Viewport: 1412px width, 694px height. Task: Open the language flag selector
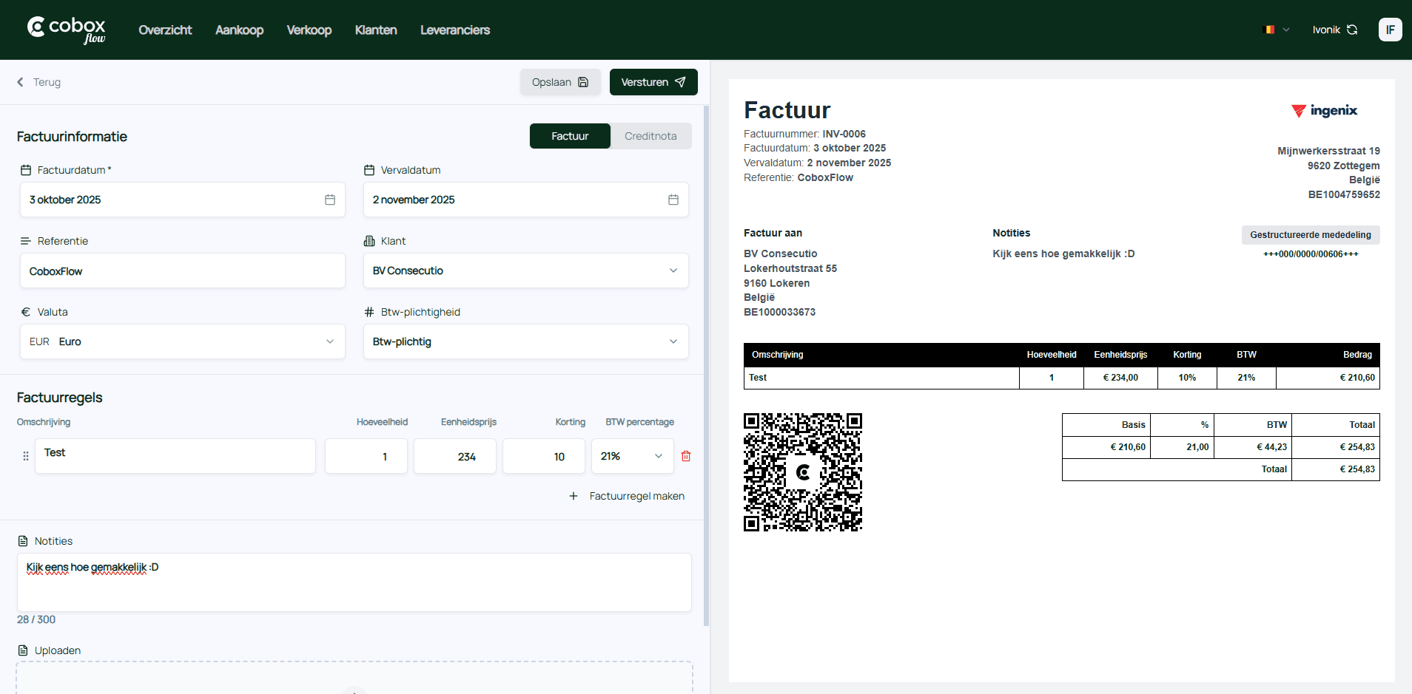pyautogui.click(x=1276, y=30)
